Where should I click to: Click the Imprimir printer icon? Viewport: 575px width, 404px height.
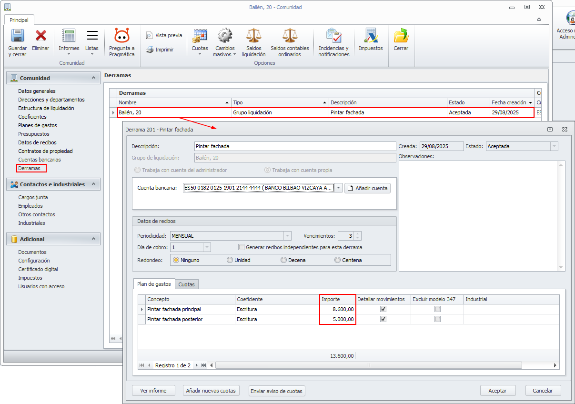150,50
